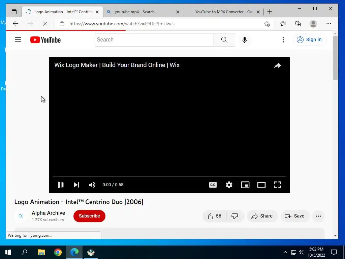Open the YouTube hamburger guide menu
345x259 pixels.
click(x=18, y=40)
